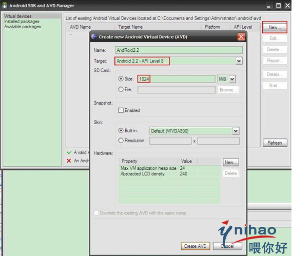Expand the Built-in skin dropdown
The height and width of the screenshot is (256, 292).
pyautogui.click(x=236, y=131)
